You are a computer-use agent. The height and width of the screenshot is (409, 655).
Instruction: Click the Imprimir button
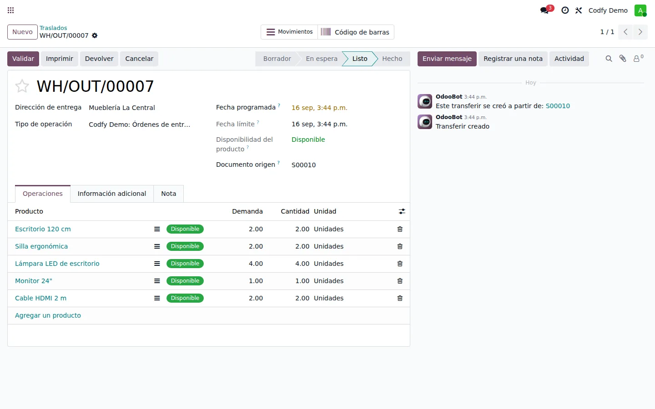60,59
